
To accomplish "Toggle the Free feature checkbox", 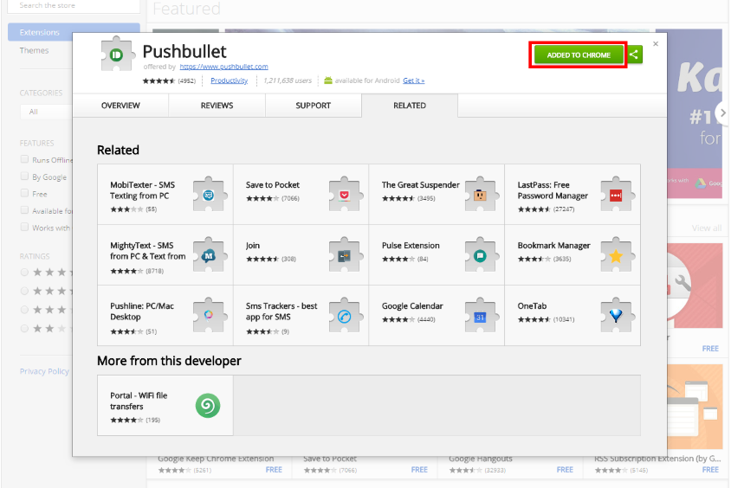I will point(25,193).
